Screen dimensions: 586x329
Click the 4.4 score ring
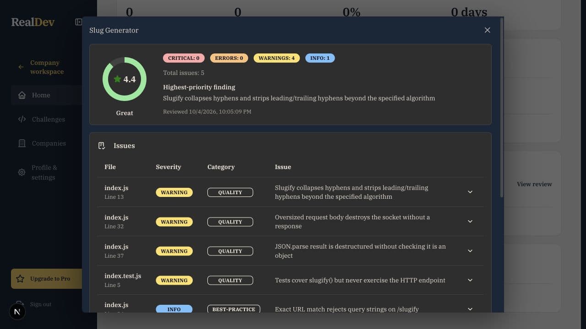tap(125, 79)
